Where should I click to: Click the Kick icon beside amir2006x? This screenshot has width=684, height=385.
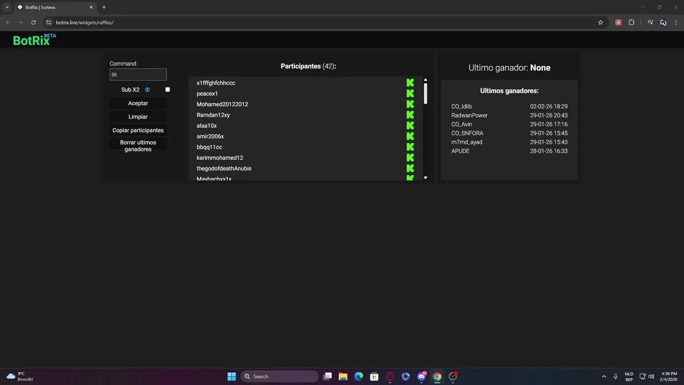tap(410, 136)
